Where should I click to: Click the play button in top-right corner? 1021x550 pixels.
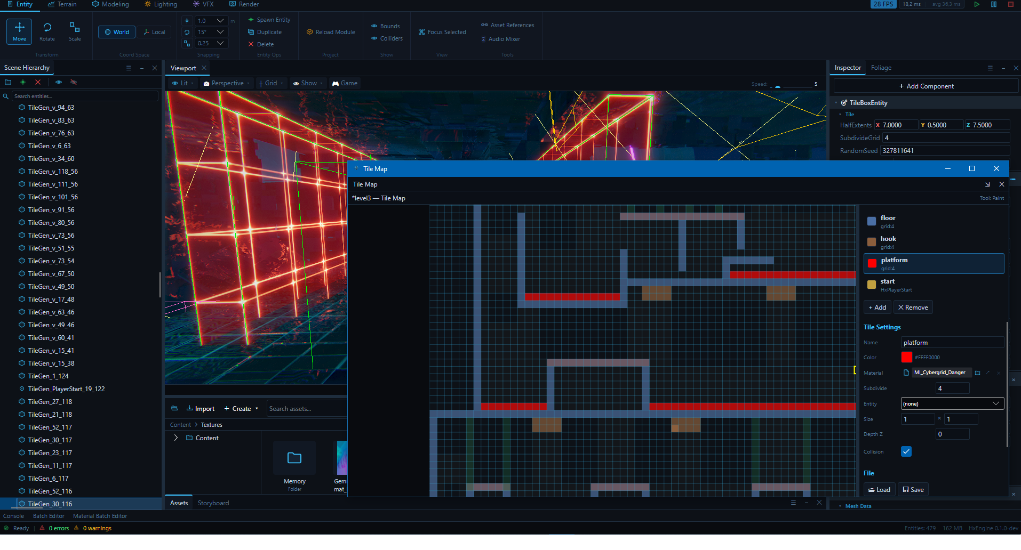[977, 4]
